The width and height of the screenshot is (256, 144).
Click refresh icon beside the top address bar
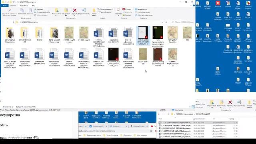[x=166, y=22]
